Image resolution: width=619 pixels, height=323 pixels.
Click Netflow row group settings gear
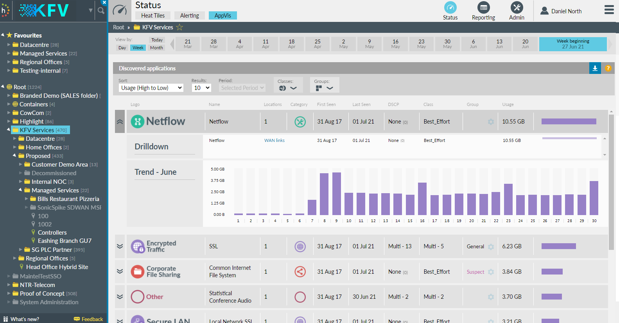coord(491,122)
